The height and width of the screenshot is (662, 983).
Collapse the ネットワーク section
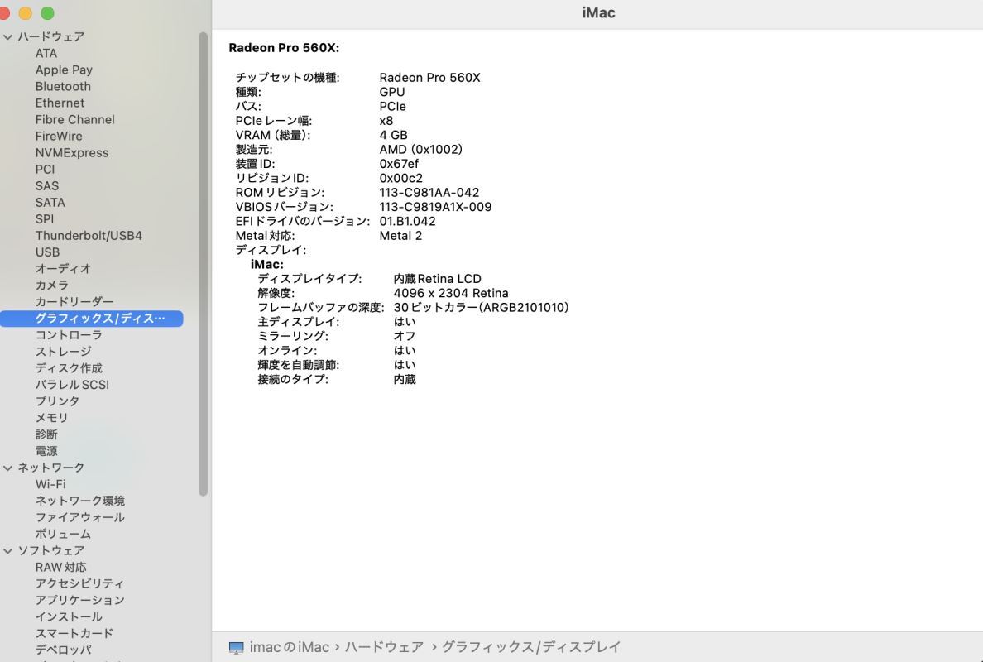click(8, 468)
